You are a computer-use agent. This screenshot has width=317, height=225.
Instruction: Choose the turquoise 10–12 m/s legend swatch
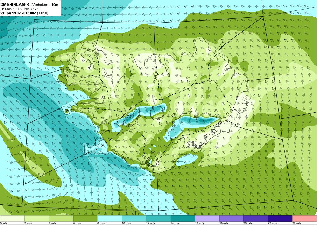click(x=134, y=219)
